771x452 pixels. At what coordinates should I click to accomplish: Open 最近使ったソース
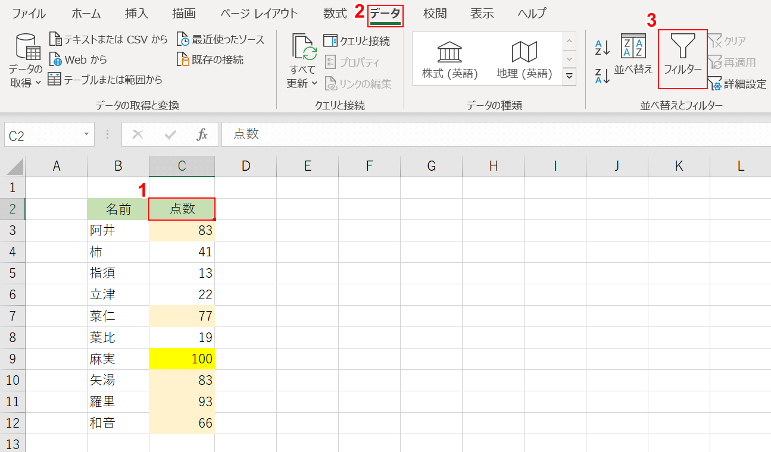point(221,39)
